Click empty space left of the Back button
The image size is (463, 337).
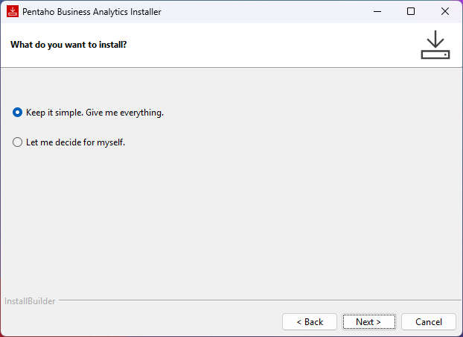pyautogui.click(x=149, y=321)
